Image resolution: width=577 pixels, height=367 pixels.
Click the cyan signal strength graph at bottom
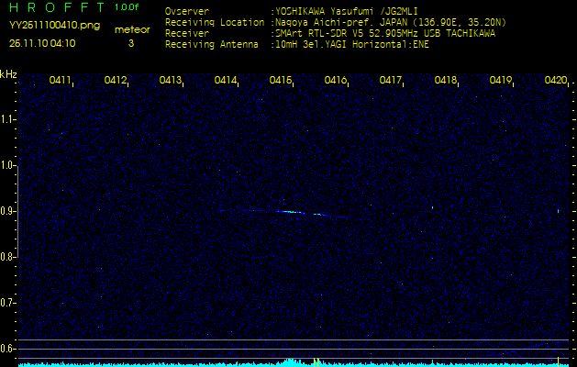(x=292, y=362)
